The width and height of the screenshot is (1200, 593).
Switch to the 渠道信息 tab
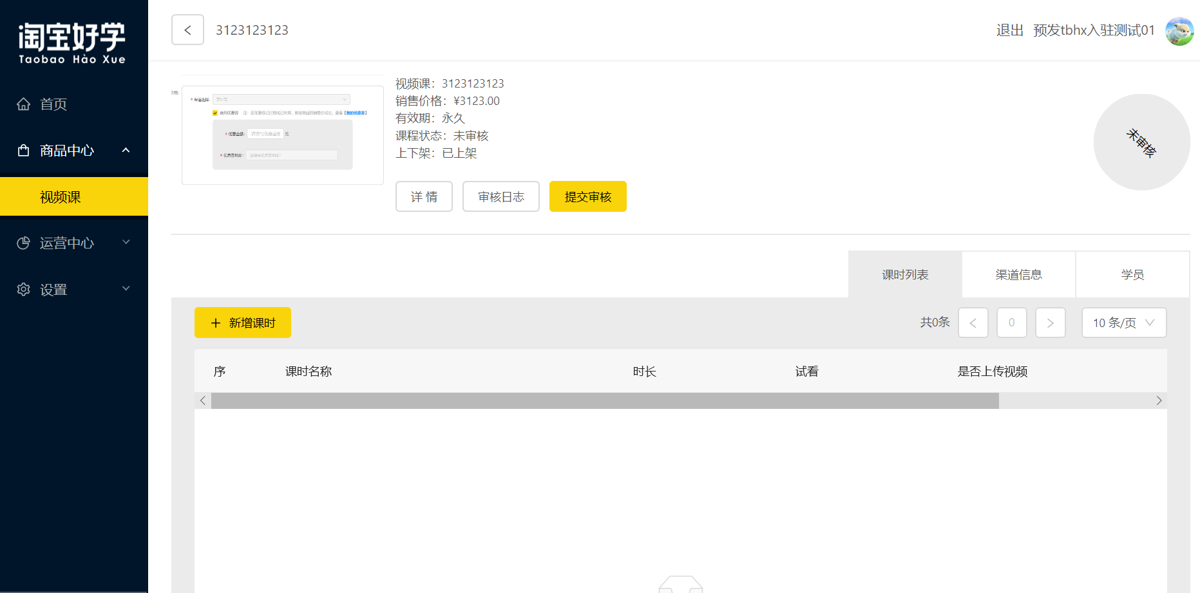click(x=1018, y=274)
